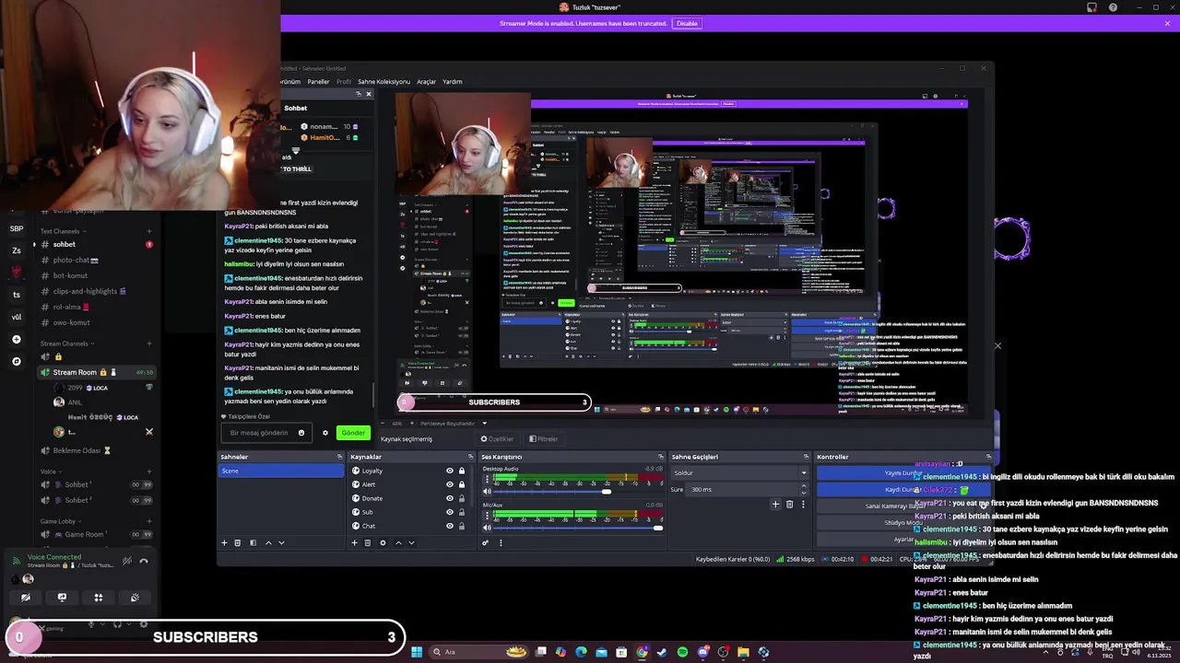Click the Windows Start button
Image resolution: width=1180 pixels, height=663 pixels.
[x=416, y=652]
